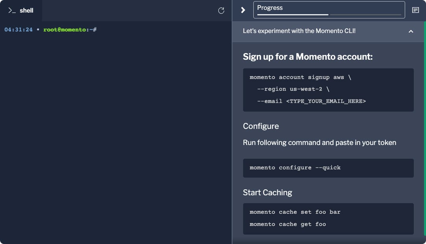Open the notes panel icon

[x=415, y=10]
